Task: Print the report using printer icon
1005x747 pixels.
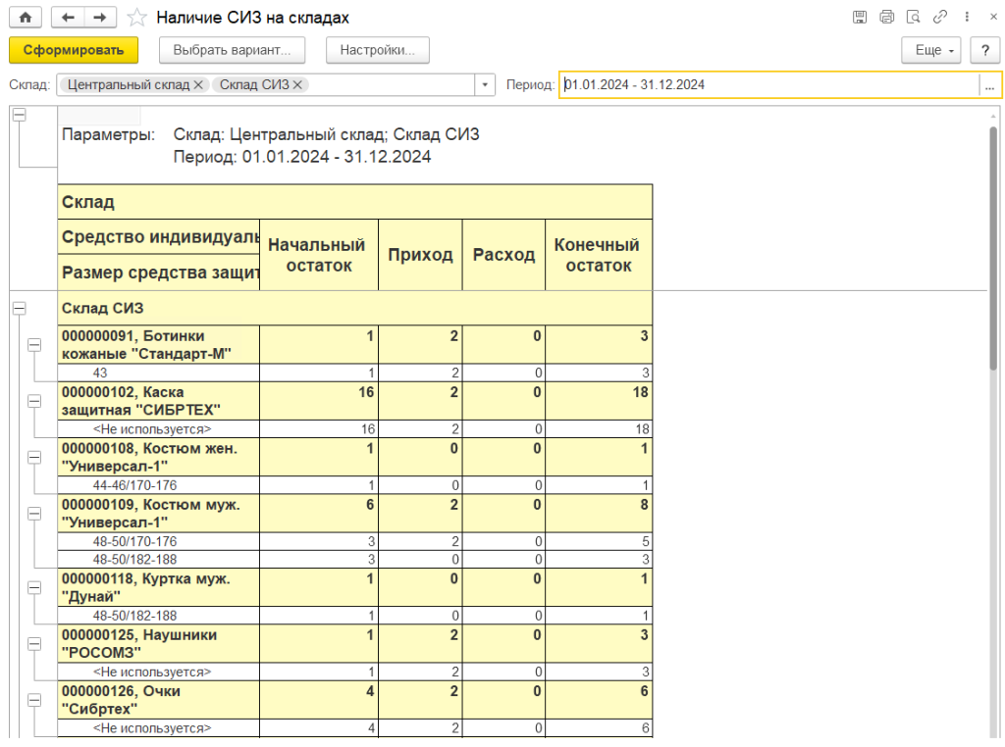Action: pyautogui.click(x=887, y=18)
